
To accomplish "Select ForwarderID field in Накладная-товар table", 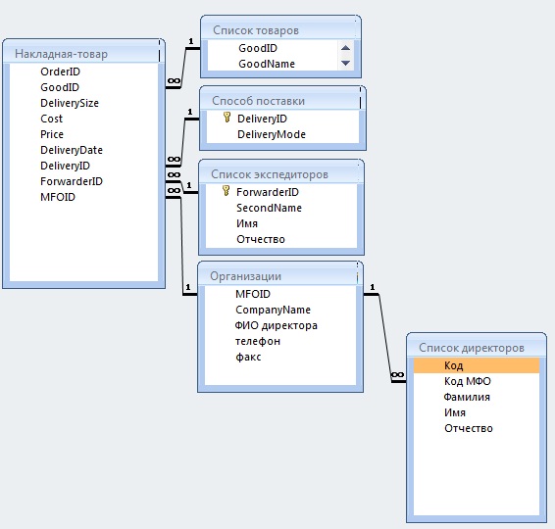I will point(83,181).
